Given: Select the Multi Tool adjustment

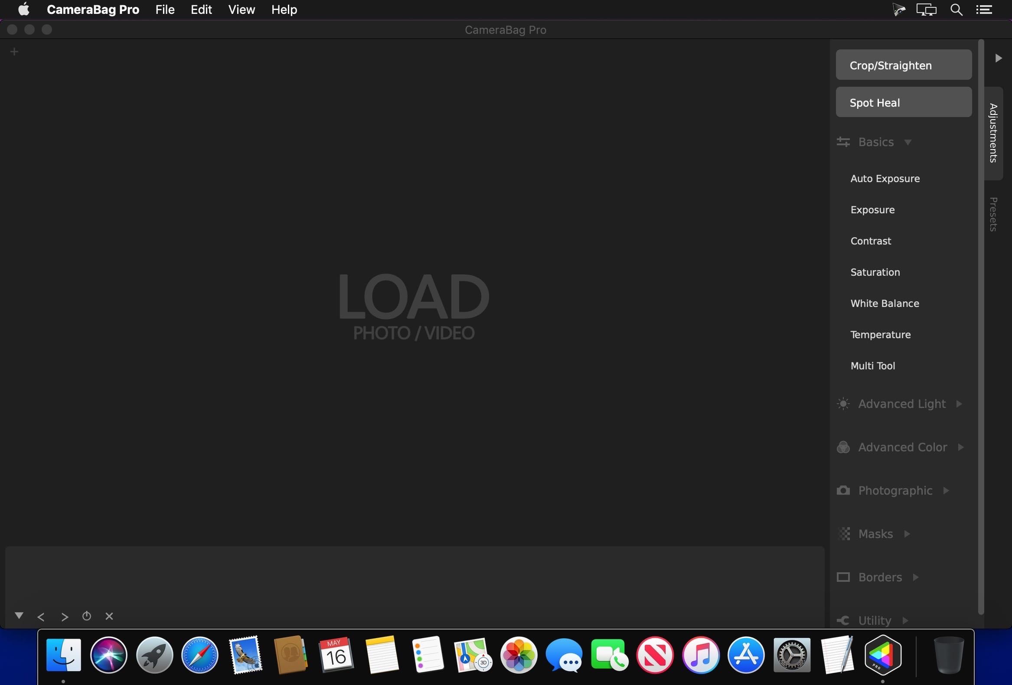Looking at the screenshot, I should coord(872,365).
